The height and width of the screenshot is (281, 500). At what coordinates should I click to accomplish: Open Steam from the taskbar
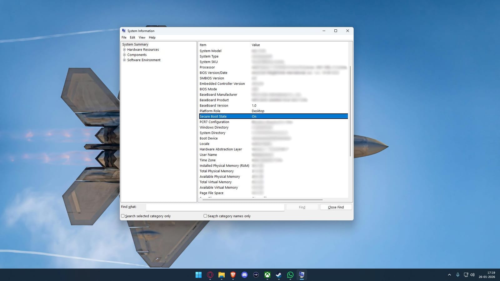pyautogui.click(x=278, y=275)
